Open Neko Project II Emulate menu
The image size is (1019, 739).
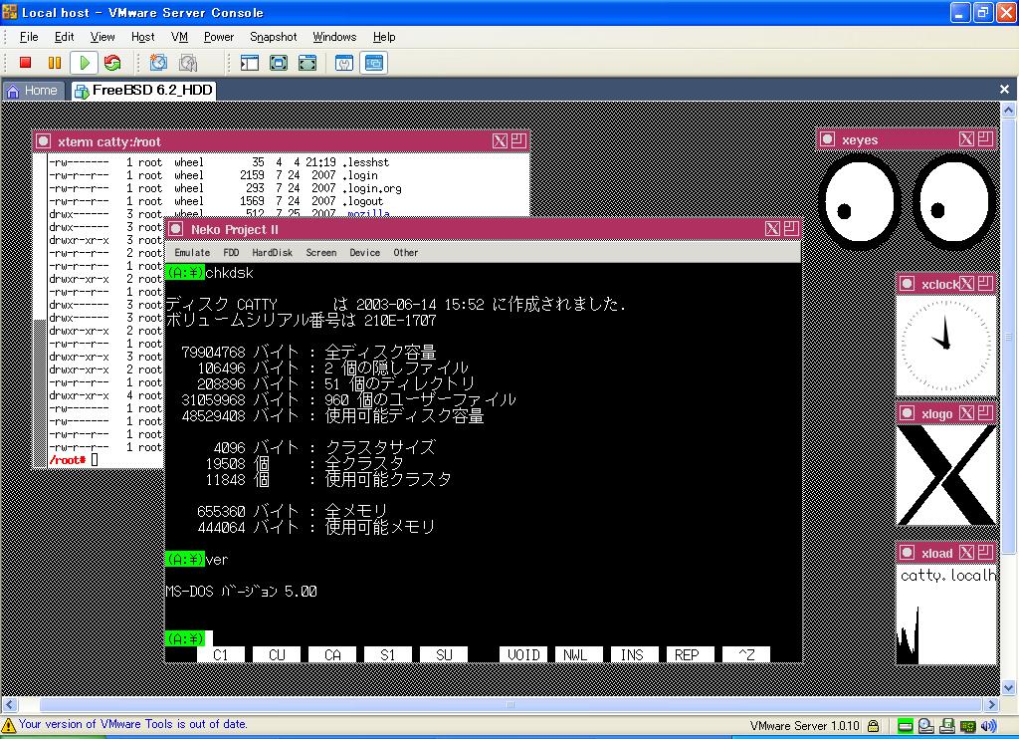coord(192,252)
